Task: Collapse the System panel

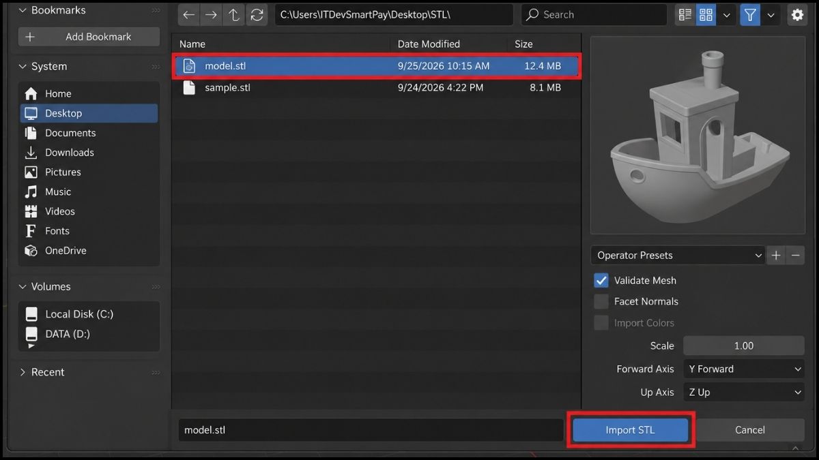Action: (23, 66)
